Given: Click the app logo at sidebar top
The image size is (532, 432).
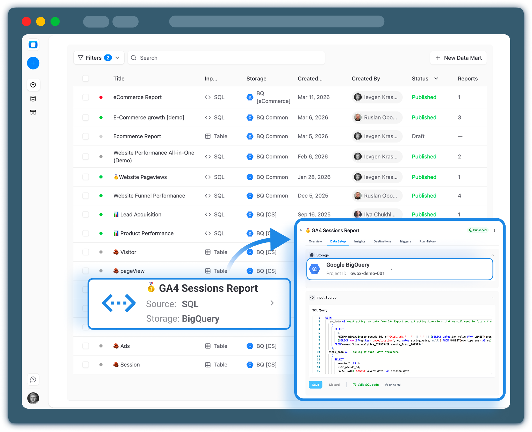Looking at the screenshot, I should [x=33, y=45].
